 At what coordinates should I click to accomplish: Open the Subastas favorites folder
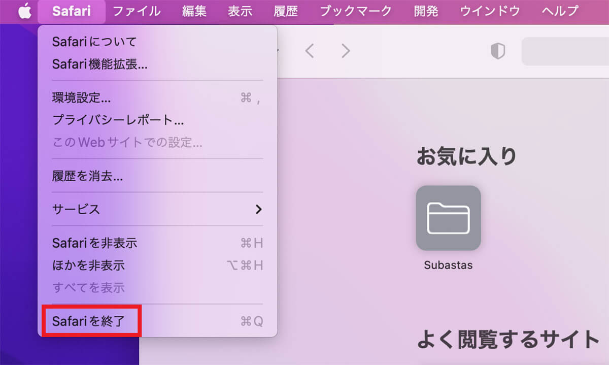coord(448,218)
